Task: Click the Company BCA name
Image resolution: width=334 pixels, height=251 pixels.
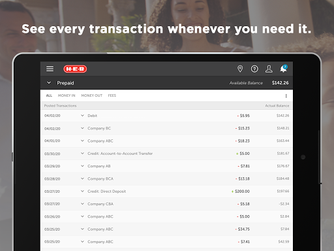Action: (x=100, y=179)
